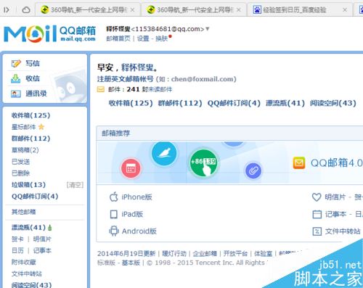Expand the browser sidebar toggle arrow

coord(7,10)
